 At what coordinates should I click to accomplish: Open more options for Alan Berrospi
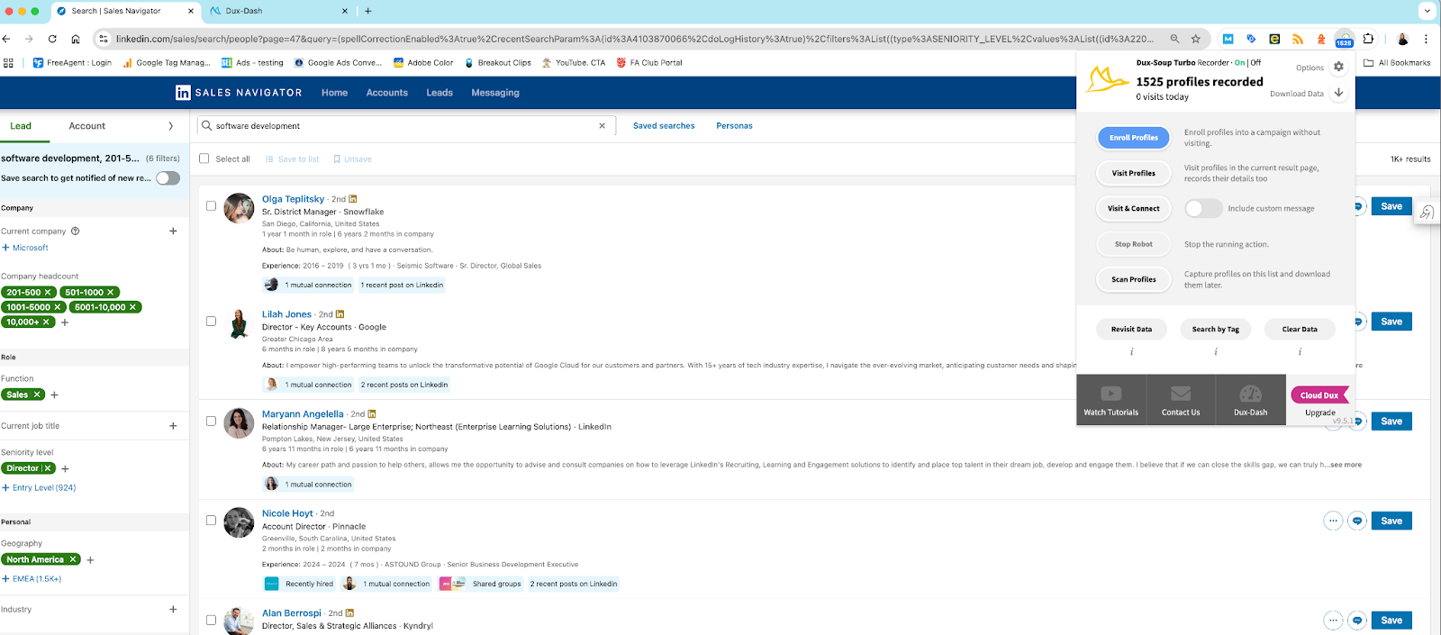(1333, 620)
